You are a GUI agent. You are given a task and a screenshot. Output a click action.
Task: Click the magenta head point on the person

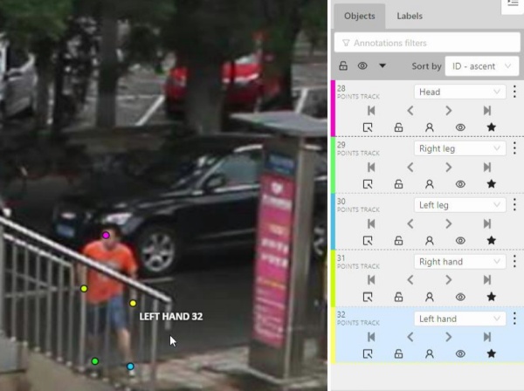106,235
